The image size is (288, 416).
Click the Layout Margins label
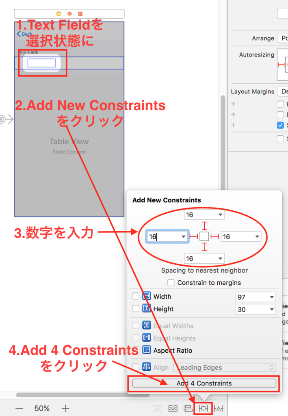tap(253, 91)
